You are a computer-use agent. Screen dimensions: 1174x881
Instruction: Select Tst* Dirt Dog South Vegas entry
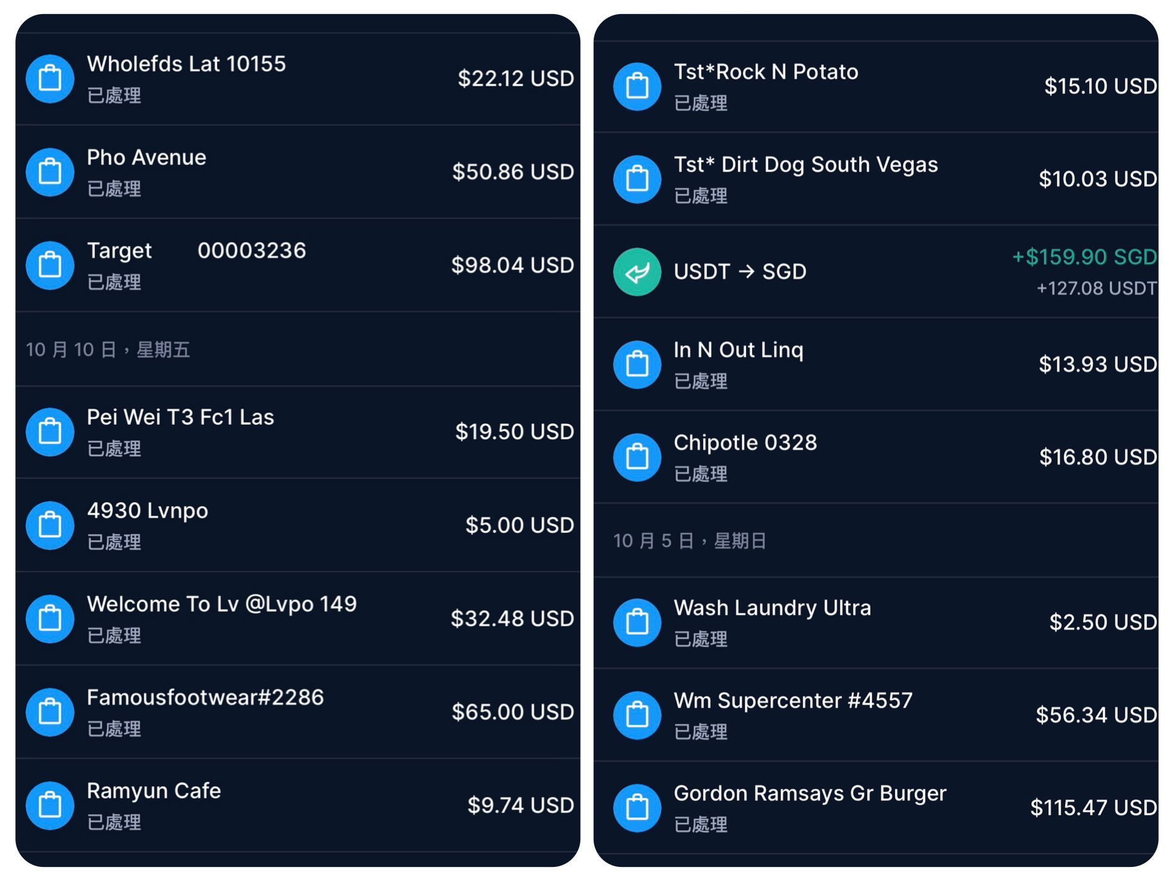point(805,165)
